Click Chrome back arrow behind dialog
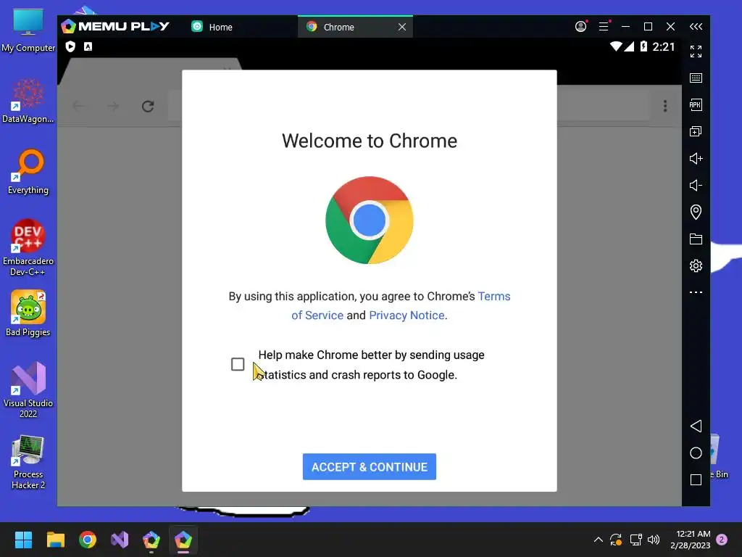 coord(78,106)
